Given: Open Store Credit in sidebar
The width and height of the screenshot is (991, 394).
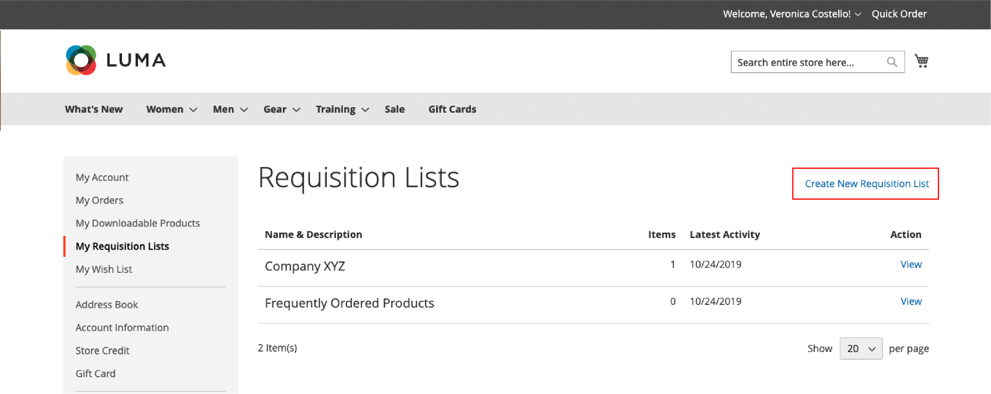Looking at the screenshot, I should (102, 351).
